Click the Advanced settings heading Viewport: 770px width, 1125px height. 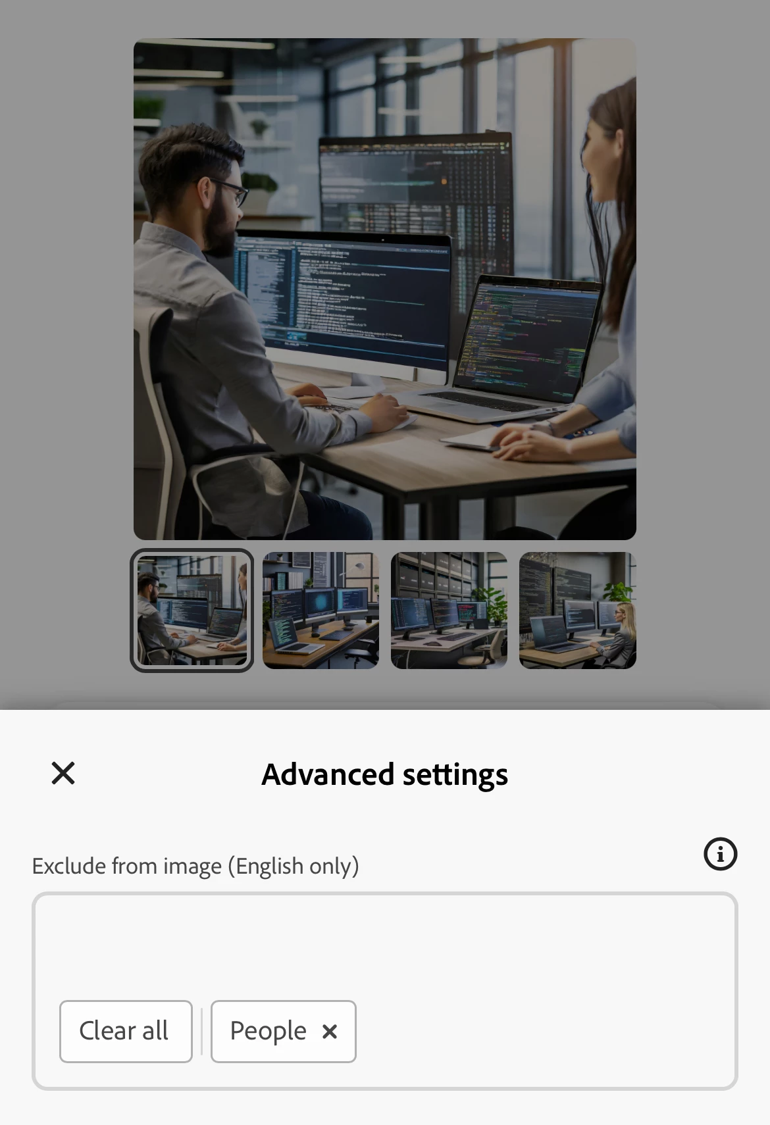click(385, 774)
